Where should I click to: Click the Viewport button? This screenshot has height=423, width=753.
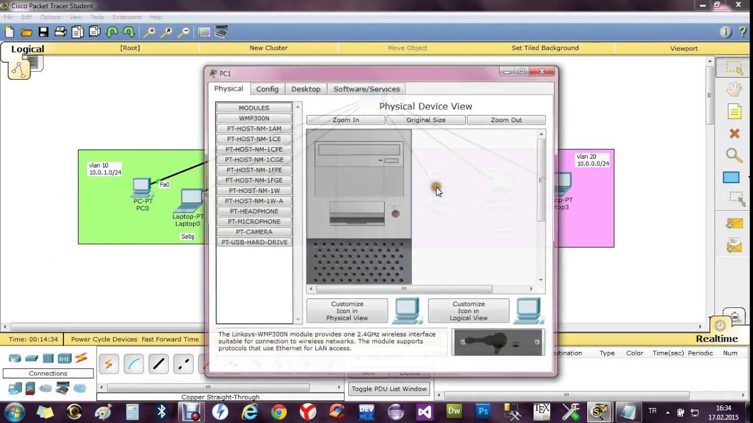pyautogui.click(x=684, y=48)
